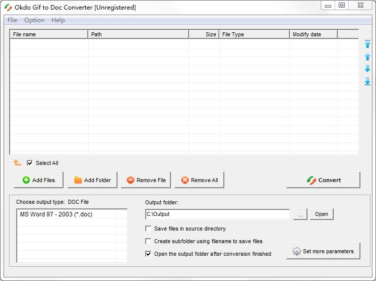Open the Help menu
This screenshot has width=376, height=281.
58,20
